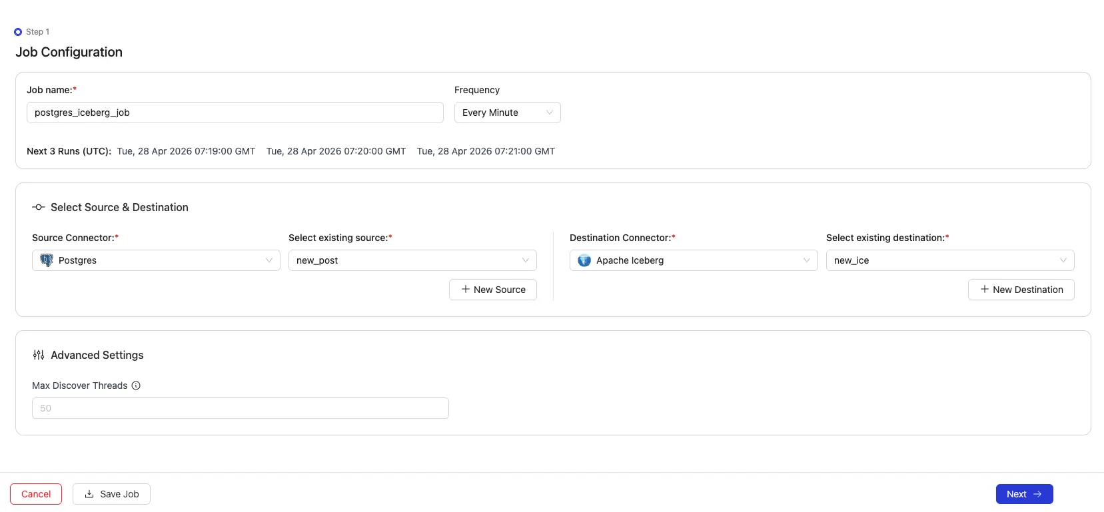Click the Advanced Settings sliders icon

pos(39,356)
